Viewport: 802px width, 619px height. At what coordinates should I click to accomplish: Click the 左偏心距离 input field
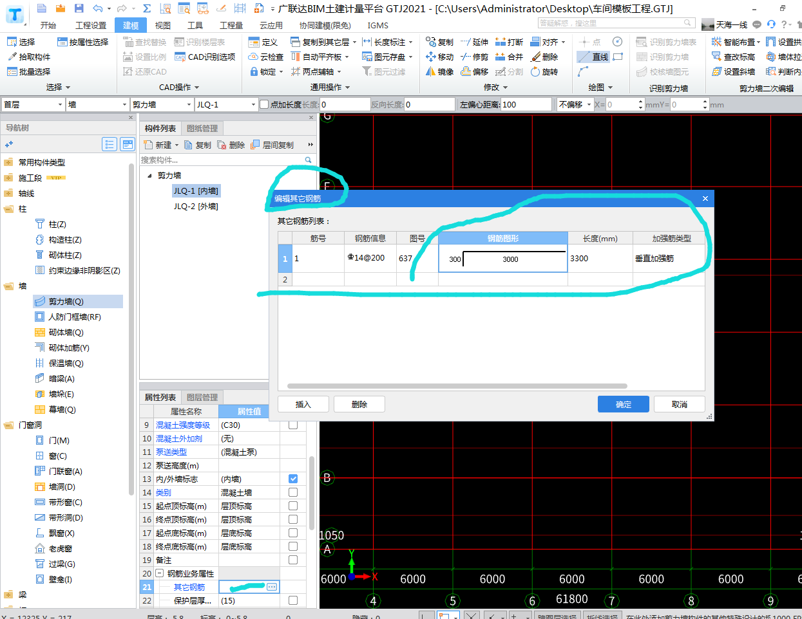pyautogui.click(x=526, y=104)
